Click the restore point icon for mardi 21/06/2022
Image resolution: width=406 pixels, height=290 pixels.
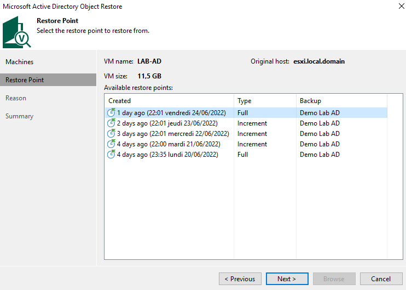[111, 144]
